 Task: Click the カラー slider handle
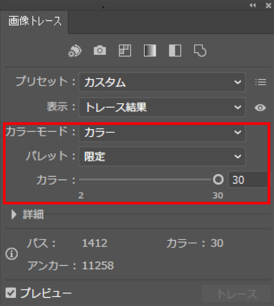[x=218, y=179]
